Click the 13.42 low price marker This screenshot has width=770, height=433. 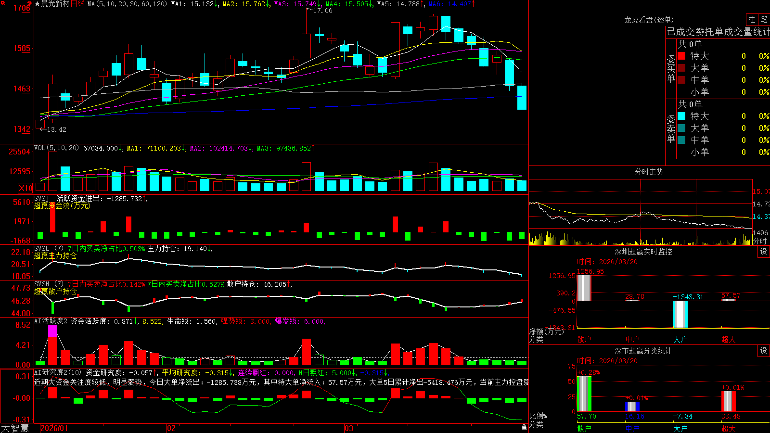pos(56,129)
